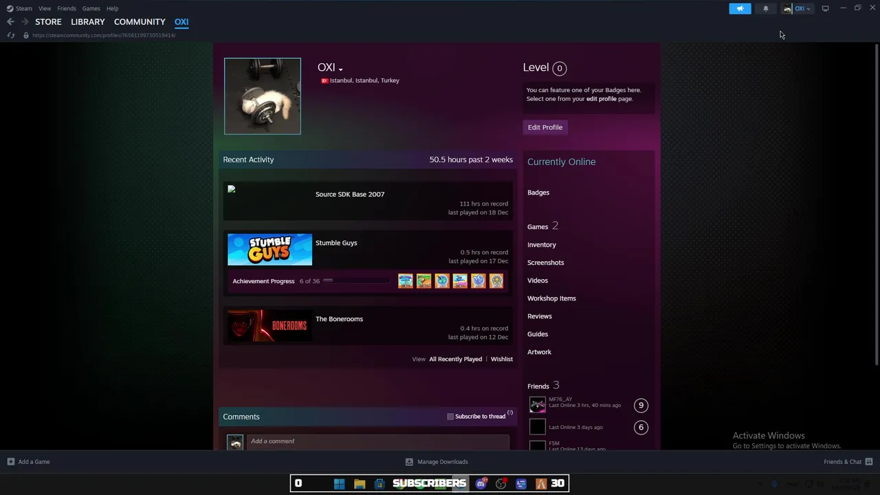This screenshot has height=495, width=880.
Task: Go forward with the right arrow
Action: coord(25,22)
